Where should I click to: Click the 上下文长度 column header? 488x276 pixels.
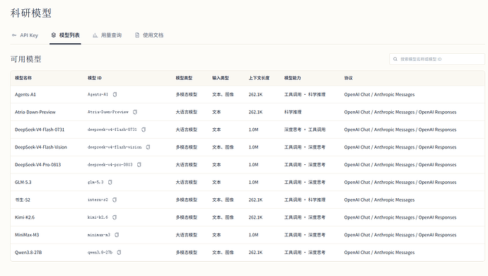tap(259, 78)
